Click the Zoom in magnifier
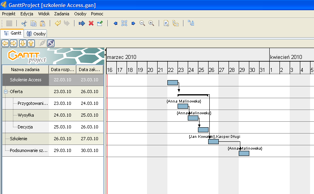 click(x=151, y=23)
